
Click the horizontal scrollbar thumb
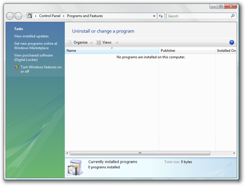pyautogui.click(x=140, y=153)
